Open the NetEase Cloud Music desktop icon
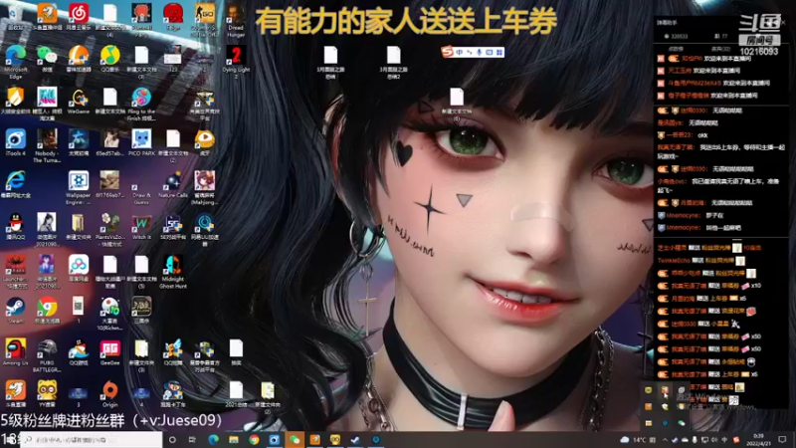796x448 pixels. pyautogui.click(x=79, y=17)
